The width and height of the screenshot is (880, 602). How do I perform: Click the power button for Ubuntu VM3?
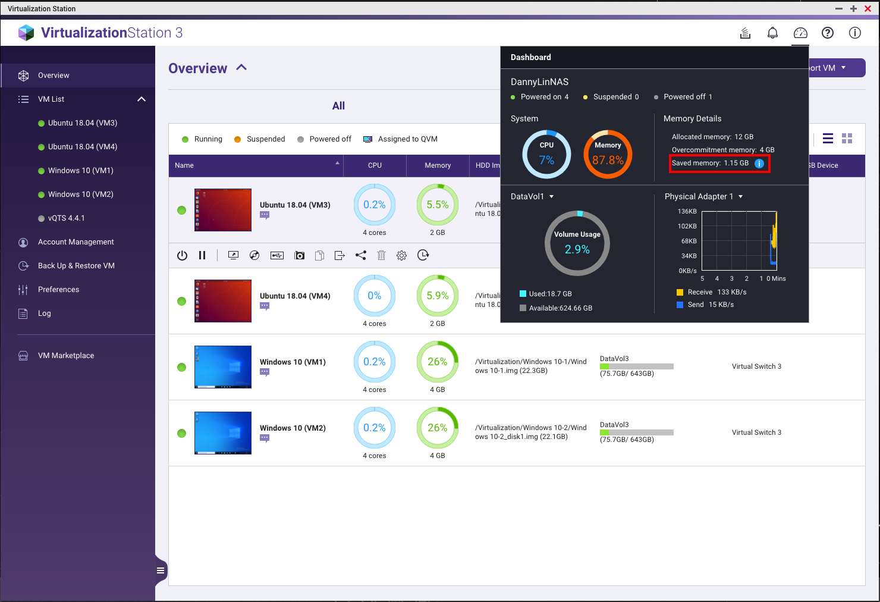point(182,255)
